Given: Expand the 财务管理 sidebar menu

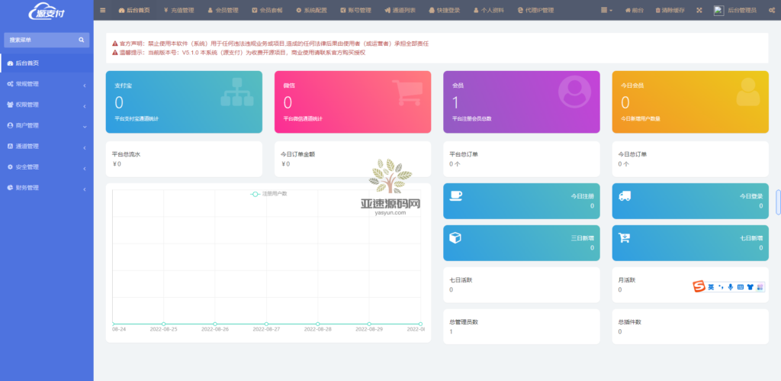Looking at the screenshot, I should pyautogui.click(x=47, y=188).
